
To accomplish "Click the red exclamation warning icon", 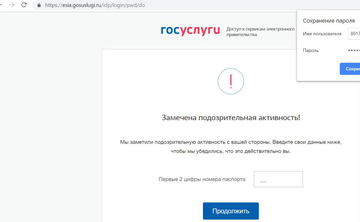I will point(231,81).
